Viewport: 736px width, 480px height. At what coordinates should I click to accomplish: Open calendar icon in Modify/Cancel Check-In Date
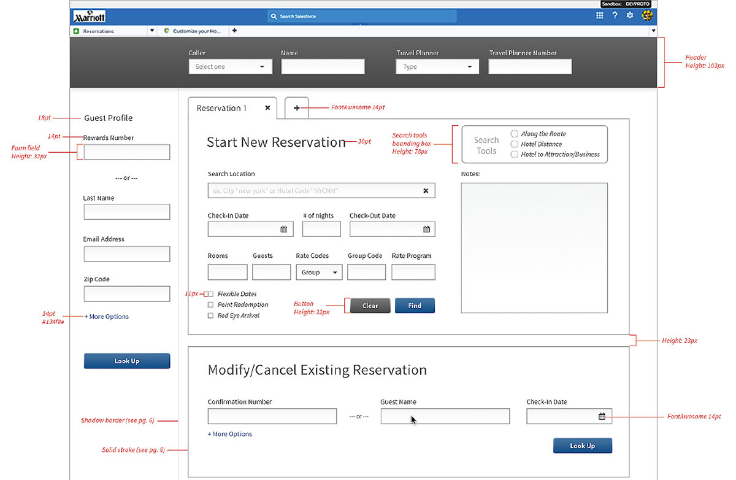coord(602,416)
